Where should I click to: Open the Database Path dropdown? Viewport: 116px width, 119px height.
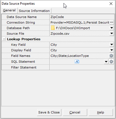click(112, 28)
